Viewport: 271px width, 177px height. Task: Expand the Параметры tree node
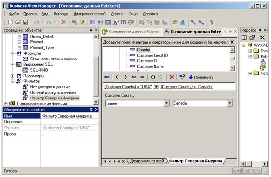pyautogui.click(x=13, y=76)
